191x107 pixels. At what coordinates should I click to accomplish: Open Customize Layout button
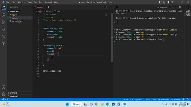point(172,2)
